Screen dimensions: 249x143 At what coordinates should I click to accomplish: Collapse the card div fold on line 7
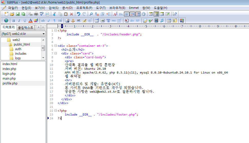56,53
